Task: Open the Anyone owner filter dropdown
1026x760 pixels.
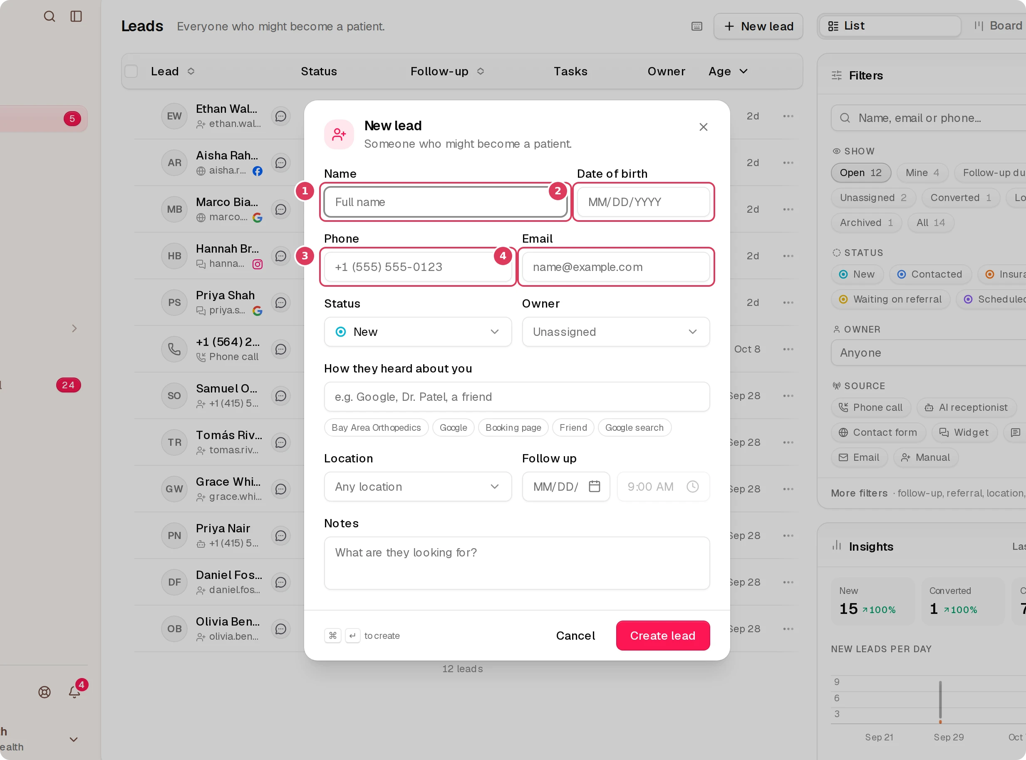Action: (928, 353)
